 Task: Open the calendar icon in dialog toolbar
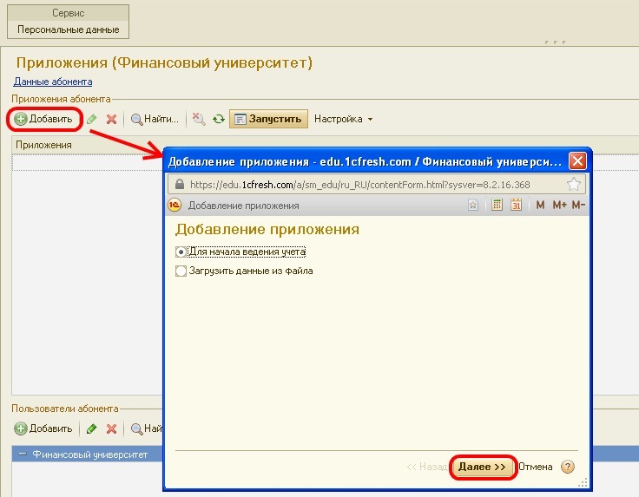pos(517,205)
